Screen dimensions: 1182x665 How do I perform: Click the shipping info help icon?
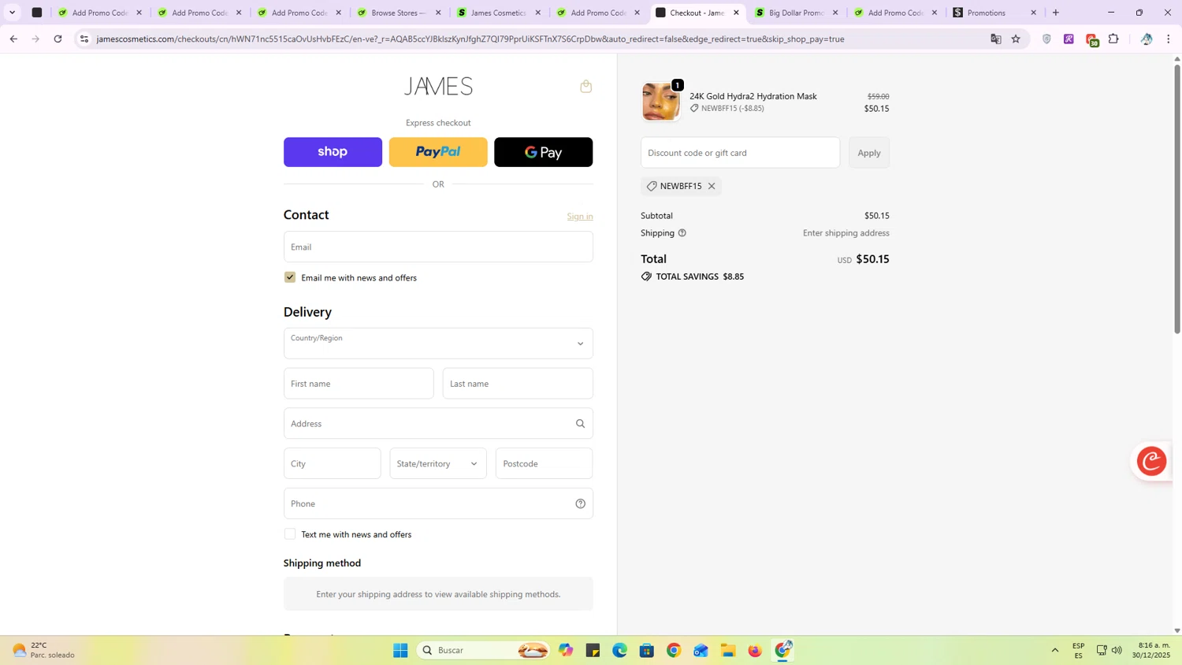682,233
